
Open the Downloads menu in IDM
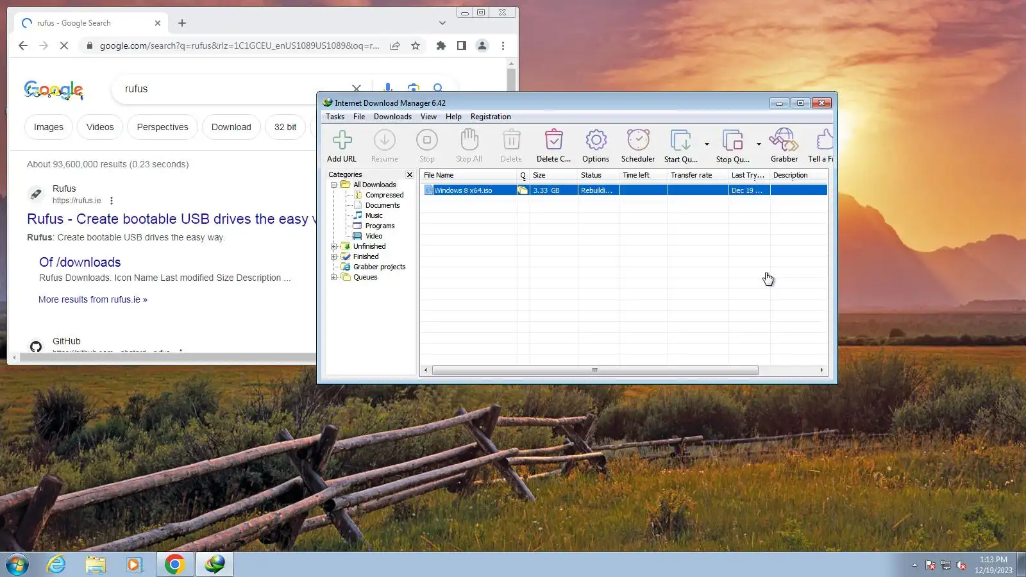pyautogui.click(x=392, y=117)
